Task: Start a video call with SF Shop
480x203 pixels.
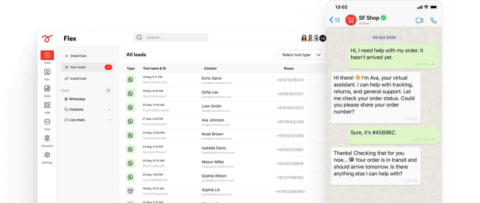Action: pyautogui.click(x=419, y=20)
